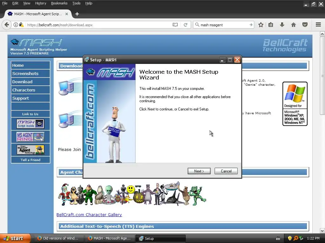The image size is (325, 243).
Task: Click the agent characters group image
Action: [132, 194]
